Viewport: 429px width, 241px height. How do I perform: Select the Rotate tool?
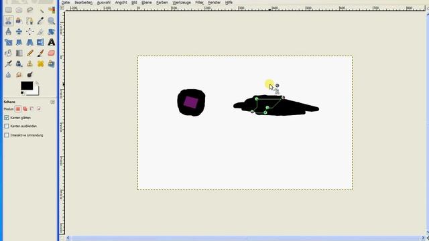(51, 31)
